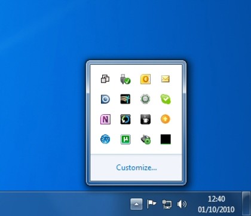Click the grey-green octagonal tray icon

(x=145, y=99)
